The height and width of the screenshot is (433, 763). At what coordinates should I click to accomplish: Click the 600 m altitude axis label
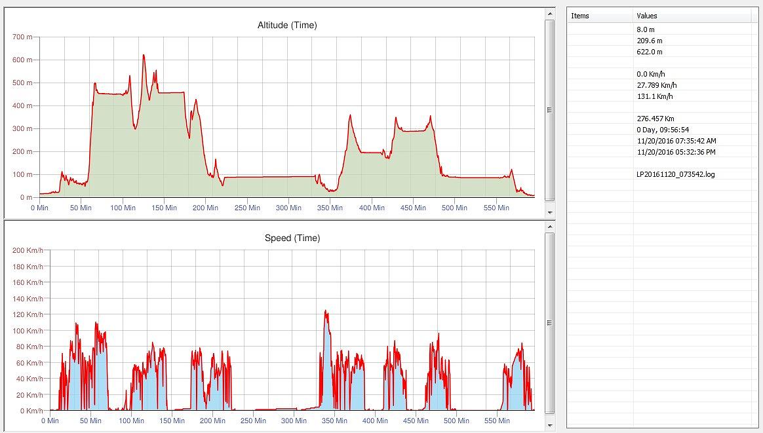22,60
